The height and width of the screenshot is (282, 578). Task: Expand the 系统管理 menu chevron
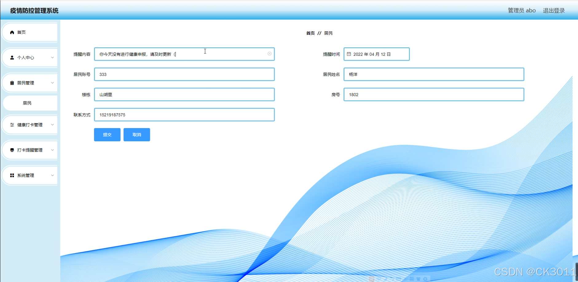click(x=53, y=175)
